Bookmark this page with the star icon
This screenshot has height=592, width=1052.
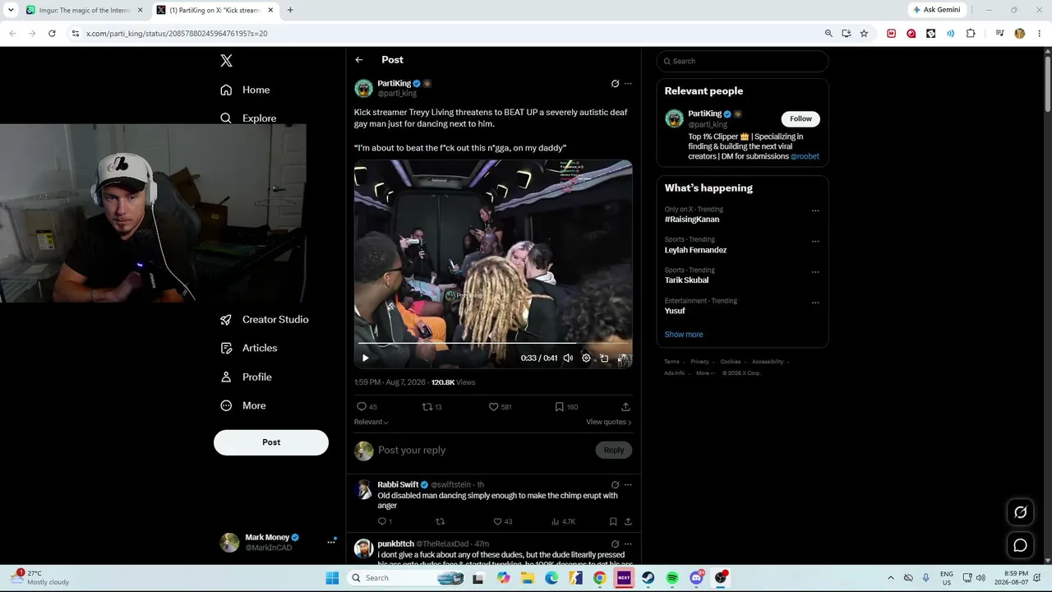864,34
